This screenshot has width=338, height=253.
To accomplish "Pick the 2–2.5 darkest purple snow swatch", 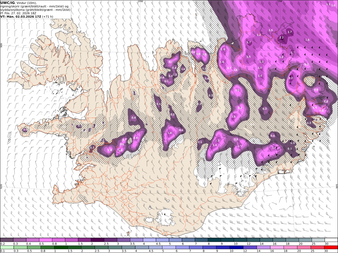I will click(x=97, y=240).
